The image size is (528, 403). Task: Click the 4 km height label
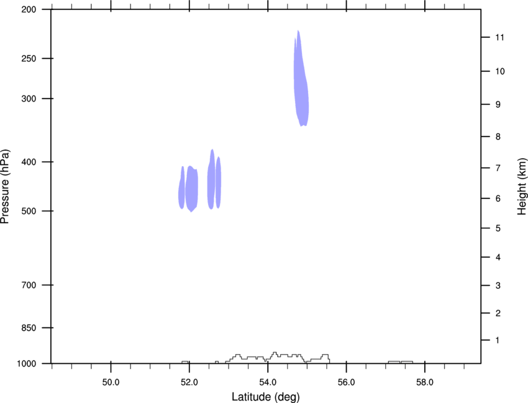point(498,257)
